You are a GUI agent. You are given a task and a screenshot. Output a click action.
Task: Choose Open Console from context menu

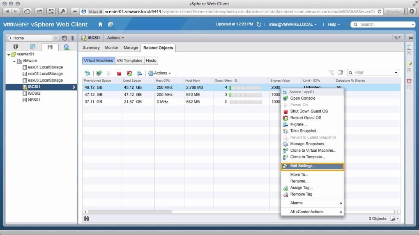pos(312,98)
